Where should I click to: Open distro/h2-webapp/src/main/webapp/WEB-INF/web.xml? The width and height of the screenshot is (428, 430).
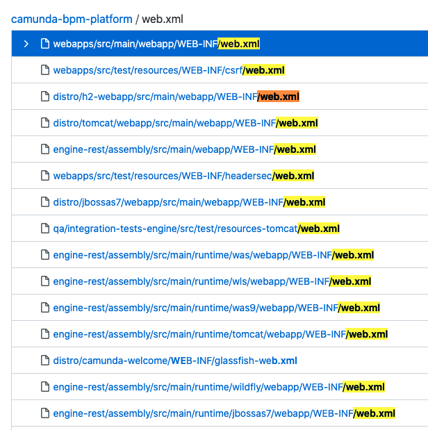tap(176, 97)
